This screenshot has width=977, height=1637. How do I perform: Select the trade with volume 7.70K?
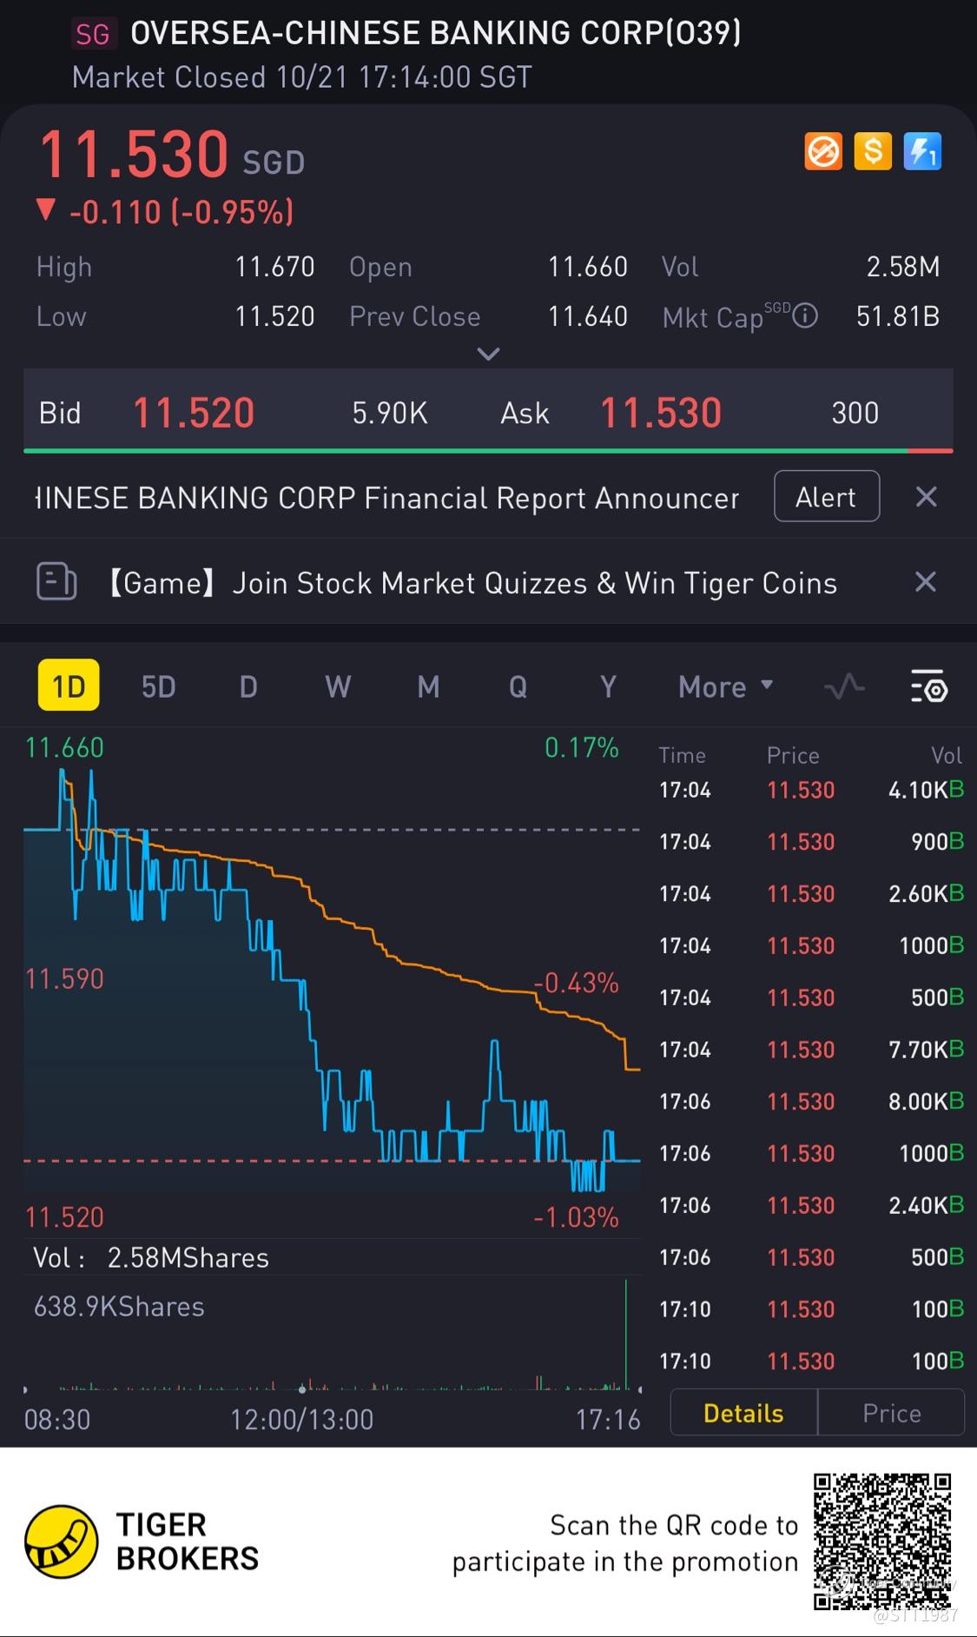click(x=811, y=1050)
